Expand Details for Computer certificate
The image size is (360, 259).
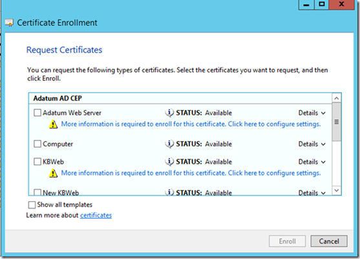click(x=312, y=144)
